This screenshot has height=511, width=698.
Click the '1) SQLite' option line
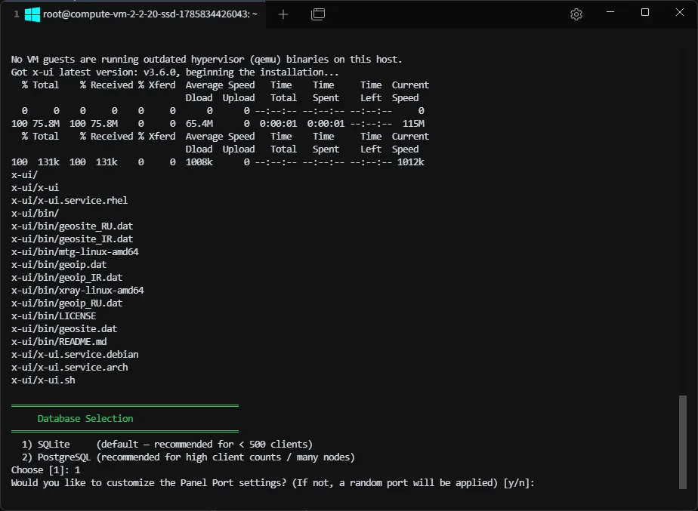(168, 445)
